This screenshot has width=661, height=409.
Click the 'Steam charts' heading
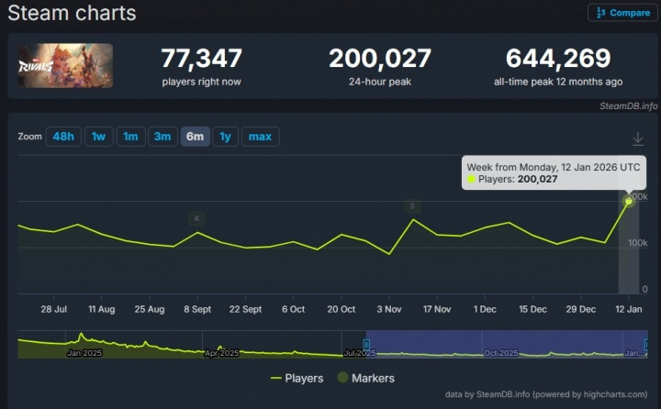coord(72,13)
